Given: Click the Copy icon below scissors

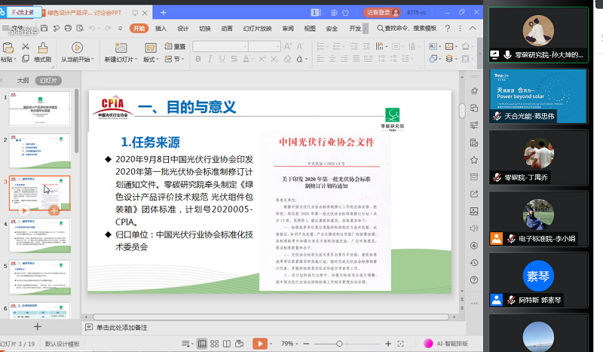Looking at the screenshot, I should click(x=26, y=59).
